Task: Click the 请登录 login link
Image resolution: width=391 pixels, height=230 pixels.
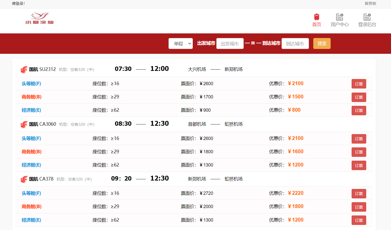Action: coord(18,4)
